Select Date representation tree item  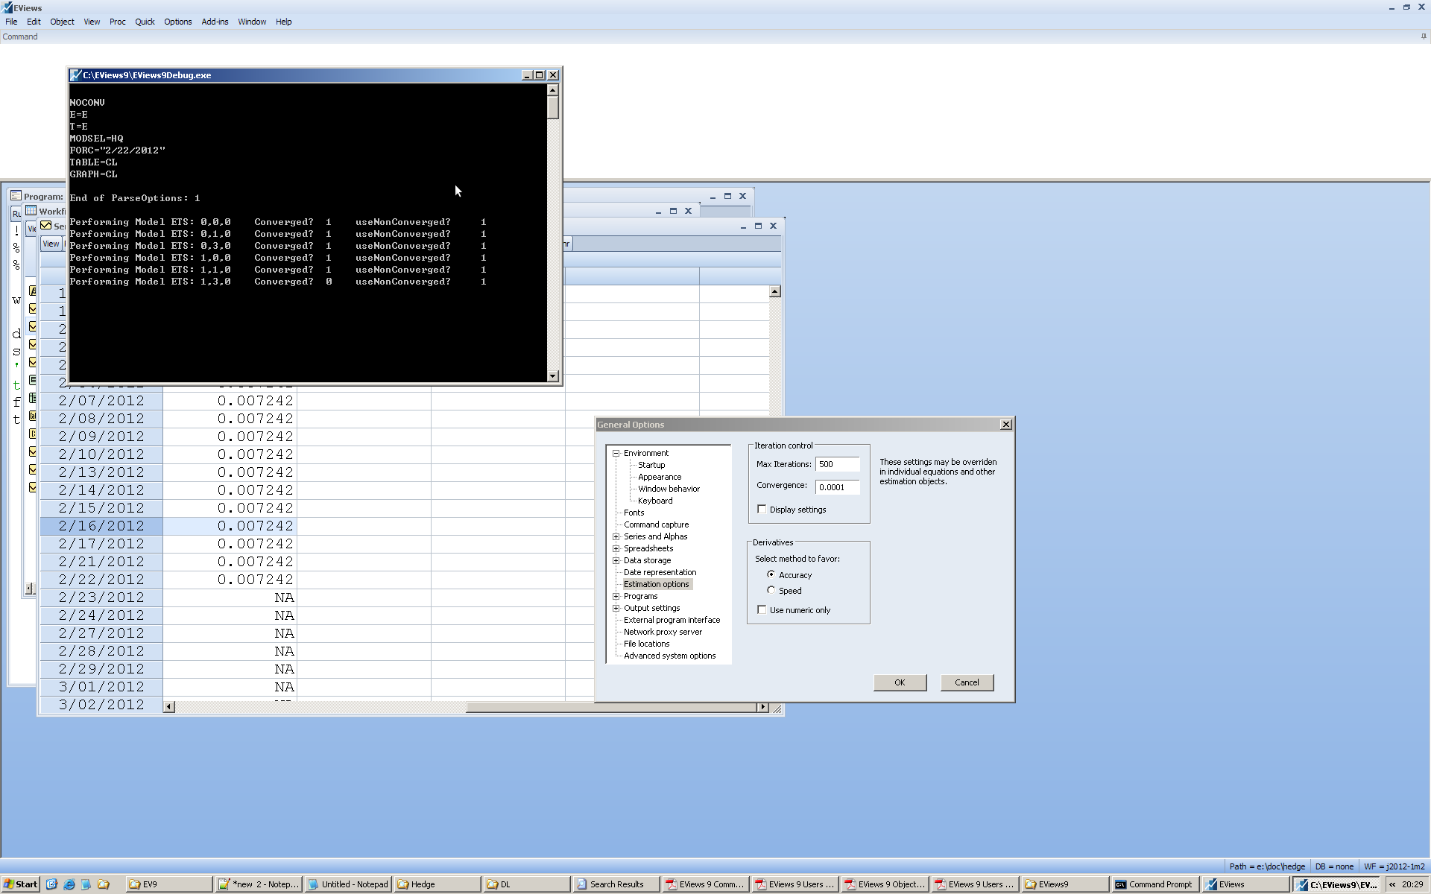pyautogui.click(x=660, y=572)
